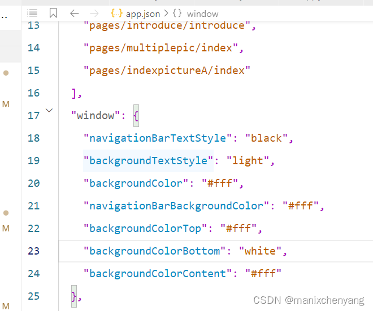
Task: Click the closing brace on line 25
Action: pyautogui.click(x=74, y=296)
